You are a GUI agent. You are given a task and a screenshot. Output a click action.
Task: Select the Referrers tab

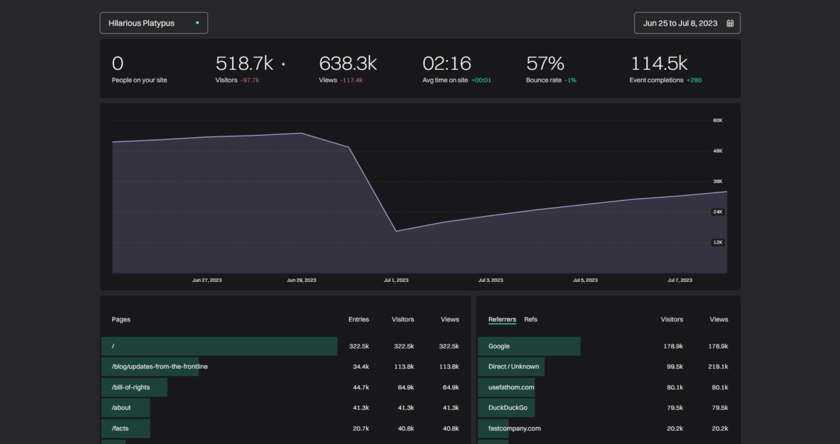[x=502, y=319]
